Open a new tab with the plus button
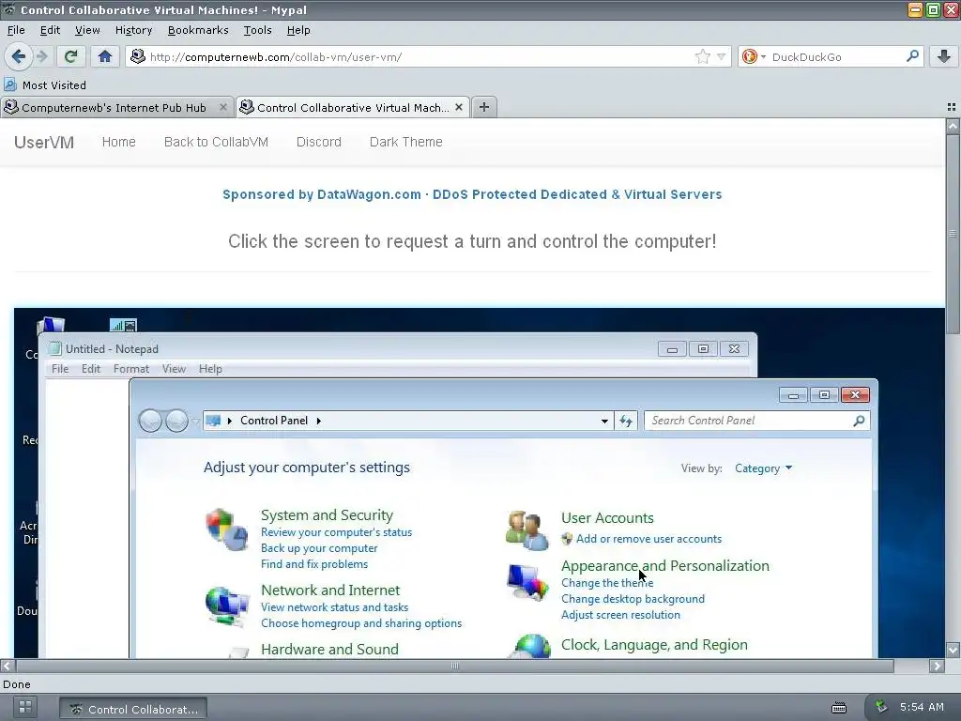 tap(484, 107)
